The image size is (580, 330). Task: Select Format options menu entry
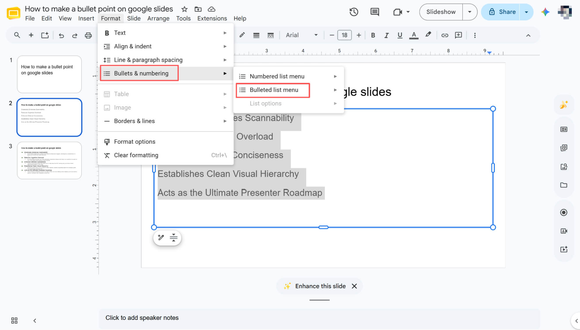pos(165,142)
